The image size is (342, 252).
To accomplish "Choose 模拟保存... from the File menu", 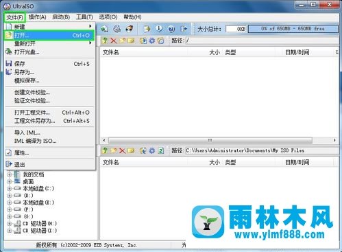I will click(x=49, y=80).
